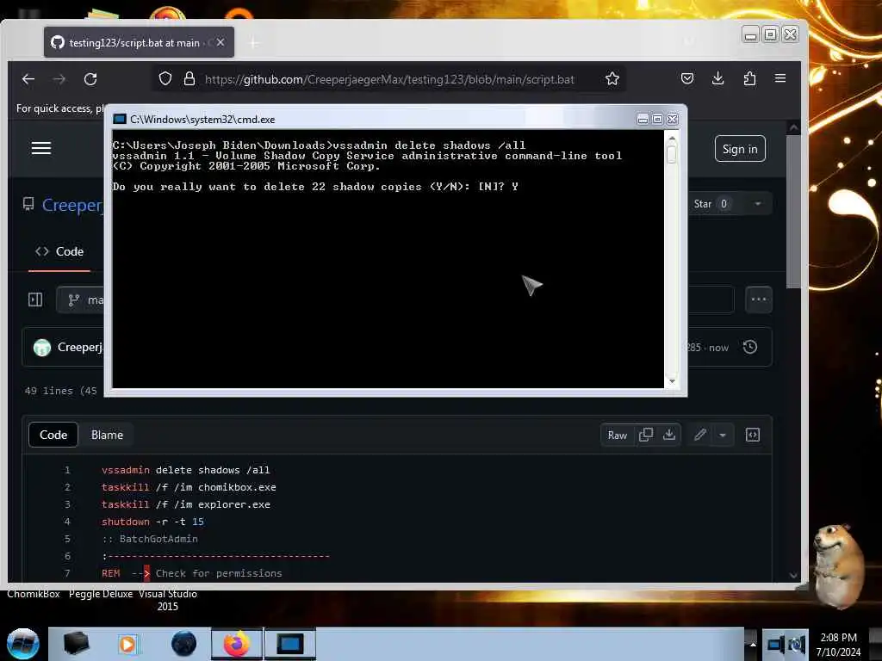Open the Windows Start orb
The height and width of the screenshot is (661, 882).
pyautogui.click(x=22, y=644)
